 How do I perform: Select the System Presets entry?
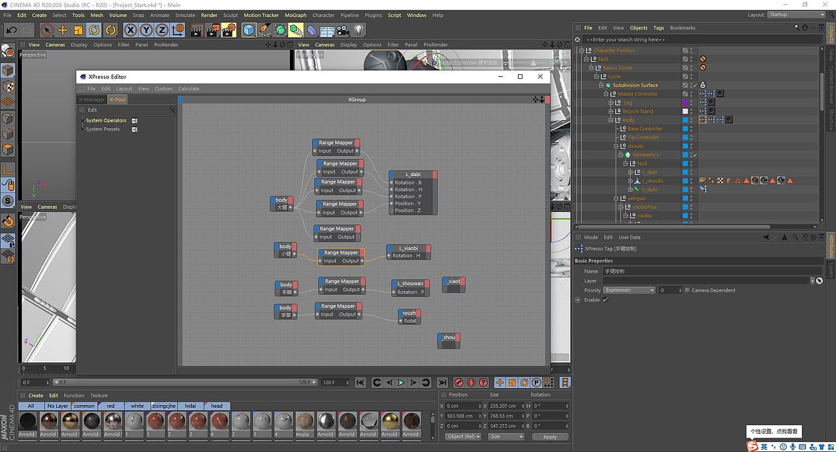tap(103, 129)
